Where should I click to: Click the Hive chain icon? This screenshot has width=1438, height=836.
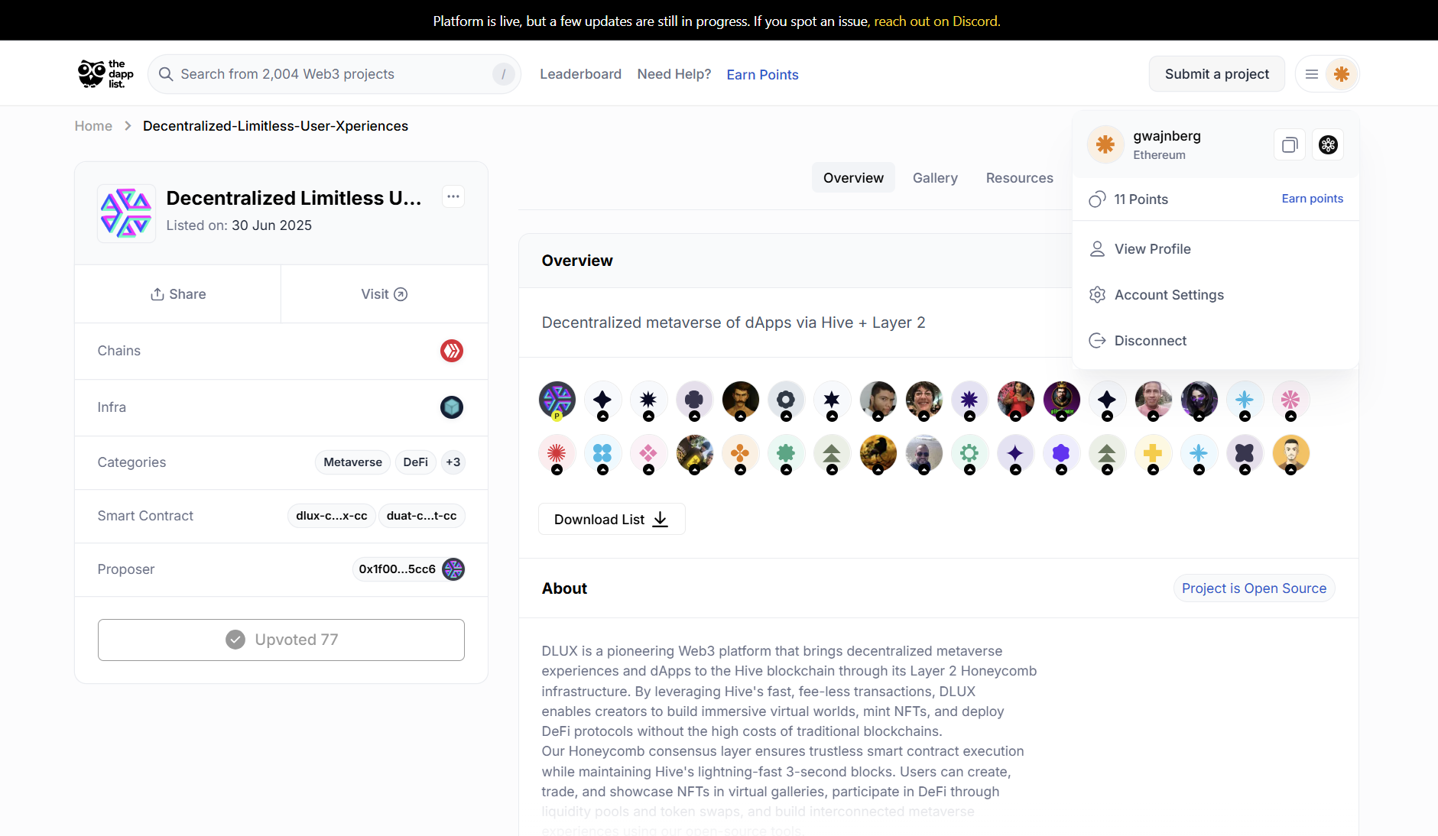452,351
